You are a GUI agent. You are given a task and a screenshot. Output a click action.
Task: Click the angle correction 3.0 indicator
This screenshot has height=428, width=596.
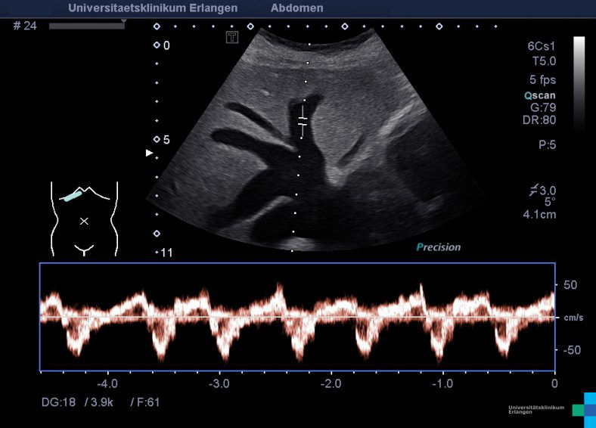click(x=542, y=190)
